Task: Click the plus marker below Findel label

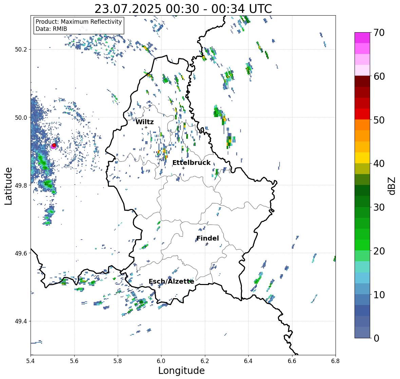Action: [x=207, y=244]
